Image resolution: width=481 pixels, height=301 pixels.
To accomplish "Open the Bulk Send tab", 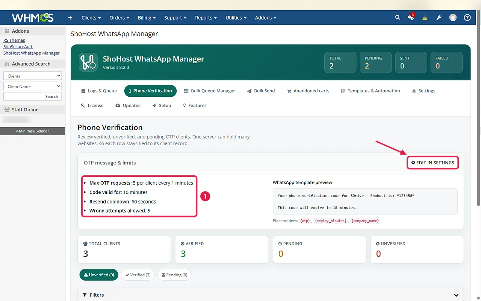I will click(x=261, y=91).
